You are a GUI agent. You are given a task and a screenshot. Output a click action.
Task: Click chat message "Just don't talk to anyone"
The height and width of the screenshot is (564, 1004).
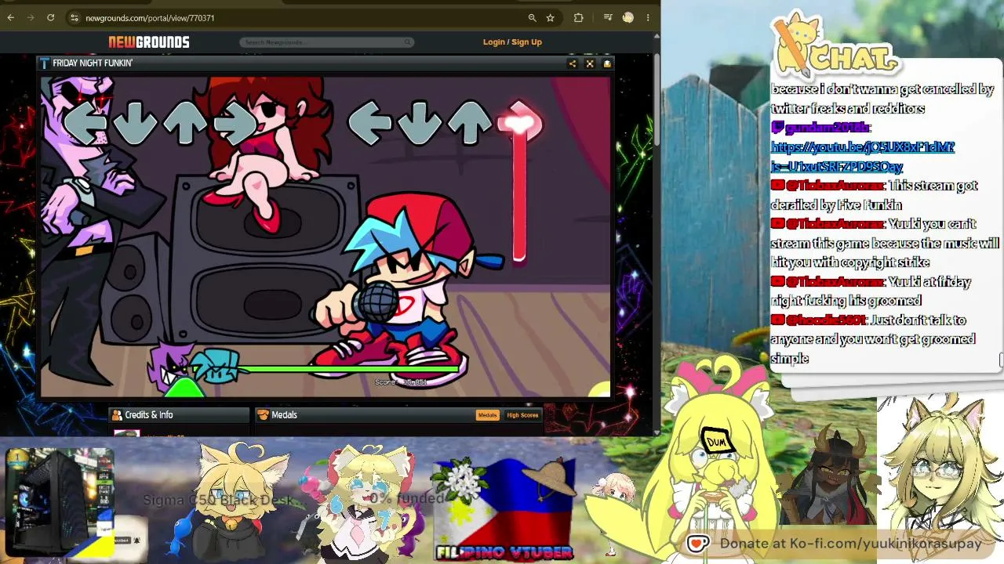tap(873, 339)
